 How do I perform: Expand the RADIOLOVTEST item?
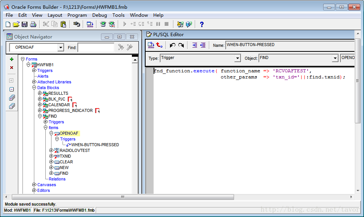pyautogui.click(x=51, y=150)
